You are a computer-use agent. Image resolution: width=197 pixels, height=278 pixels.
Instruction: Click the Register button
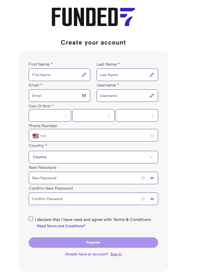click(x=93, y=243)
